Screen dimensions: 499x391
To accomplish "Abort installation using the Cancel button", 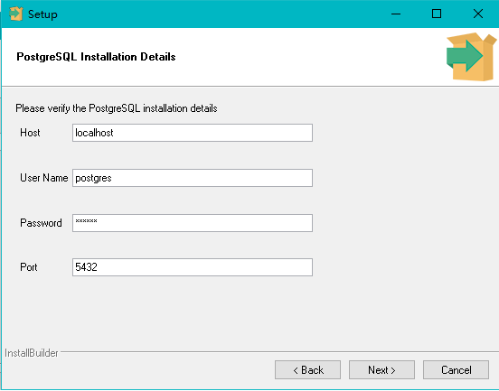I will tap(456, 369).
